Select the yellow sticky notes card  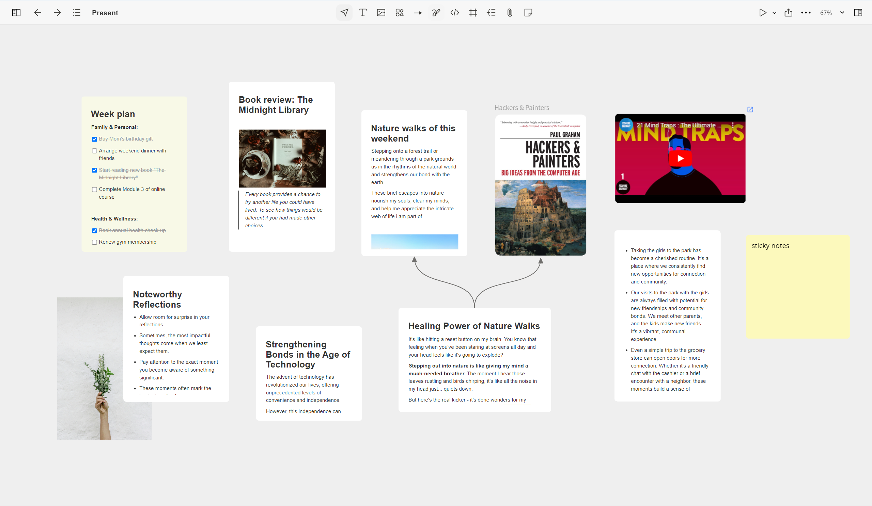[798, 287]
